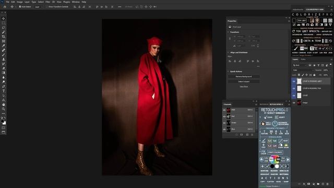Switch to the Paths tab
The height and width of the screenshot is (188, 334).
(303, 60)
